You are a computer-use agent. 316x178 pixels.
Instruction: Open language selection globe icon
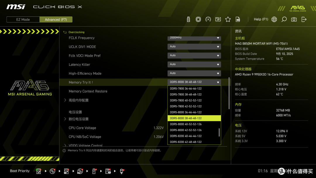point(274,19)
